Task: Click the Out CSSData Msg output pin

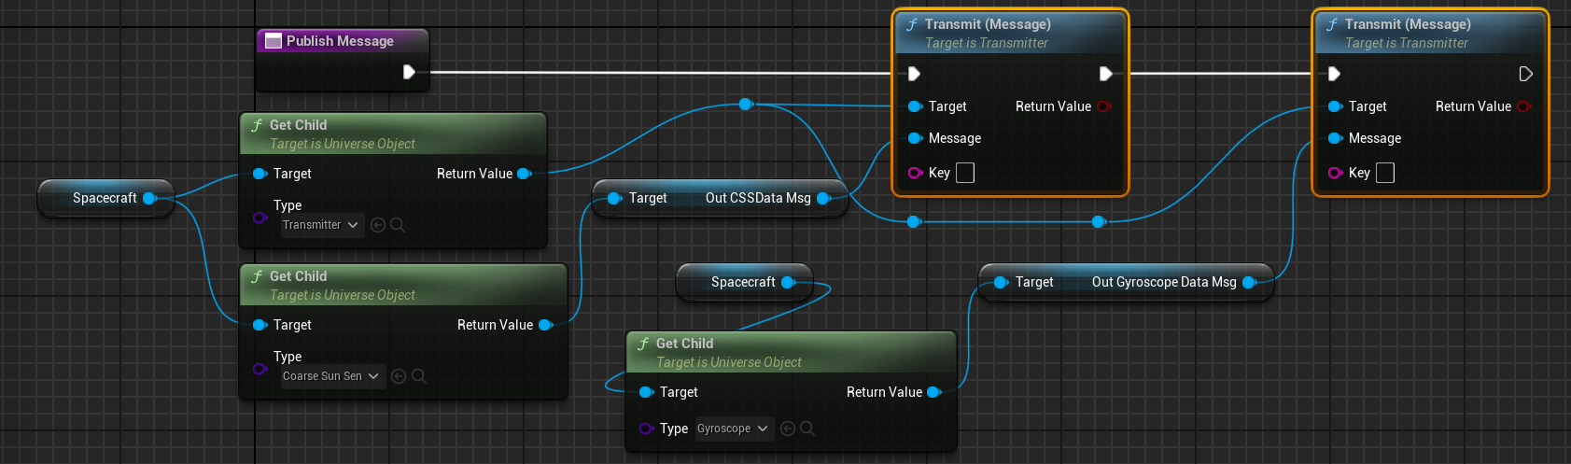Action: pos(823,198)
